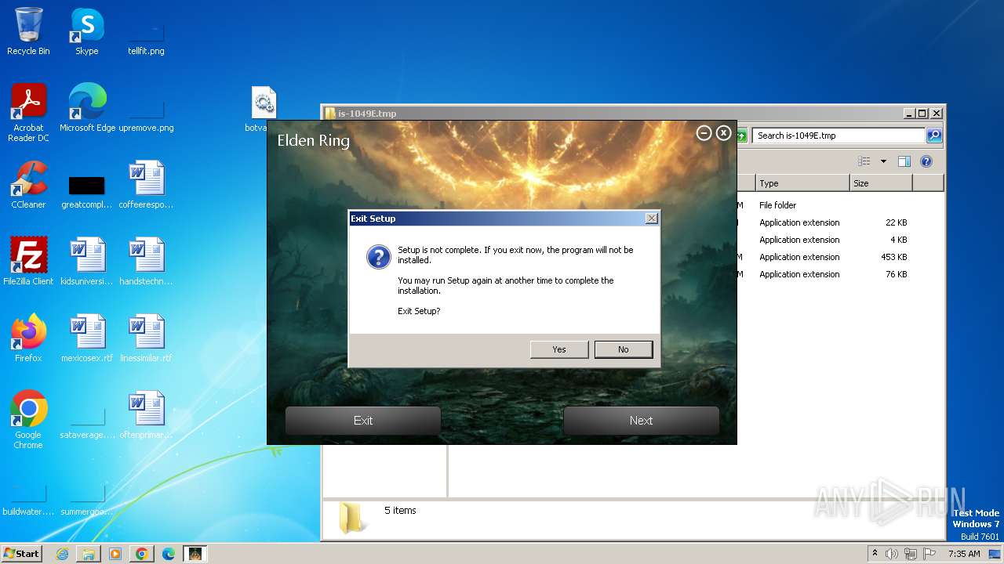Select the kidsuniversi... Word document
The image size is (1004, 564).
(x=87, y=262)
